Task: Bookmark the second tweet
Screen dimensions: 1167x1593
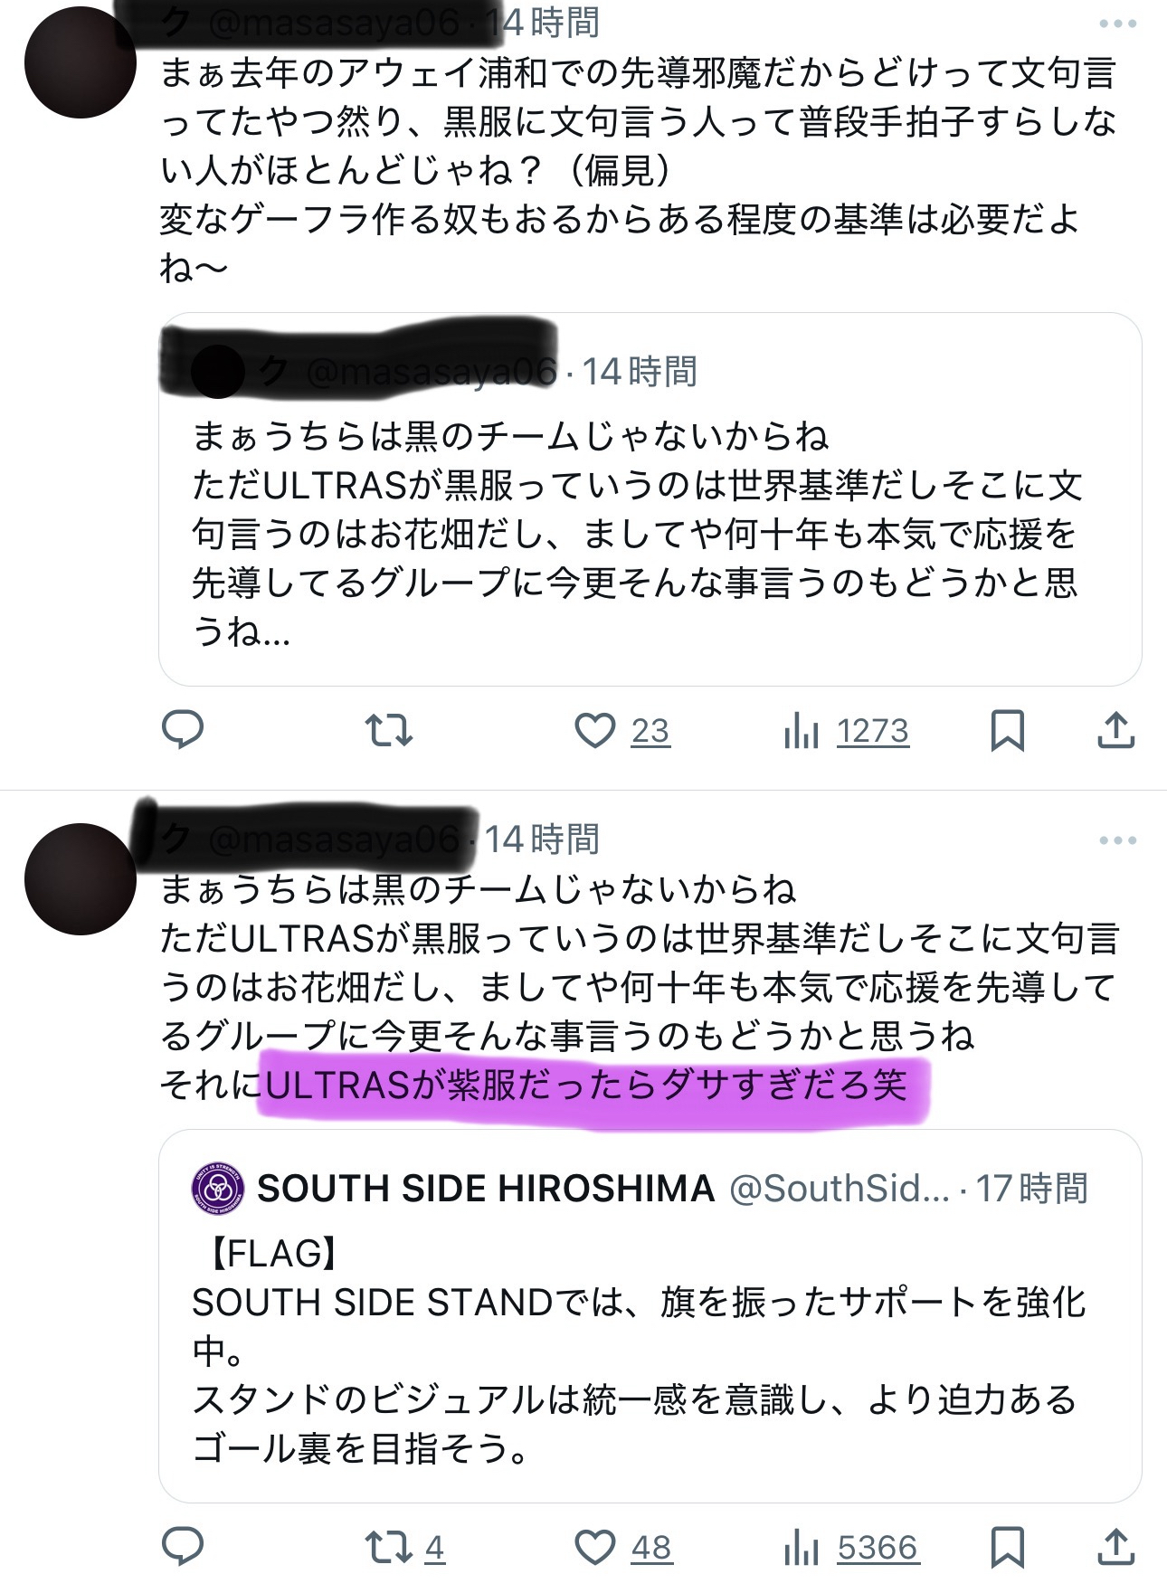Action: click(1007, 1548)
